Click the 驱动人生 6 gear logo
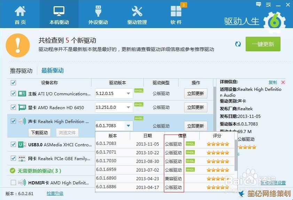Viewport: 293px width, 200px height. click(274, 22)
